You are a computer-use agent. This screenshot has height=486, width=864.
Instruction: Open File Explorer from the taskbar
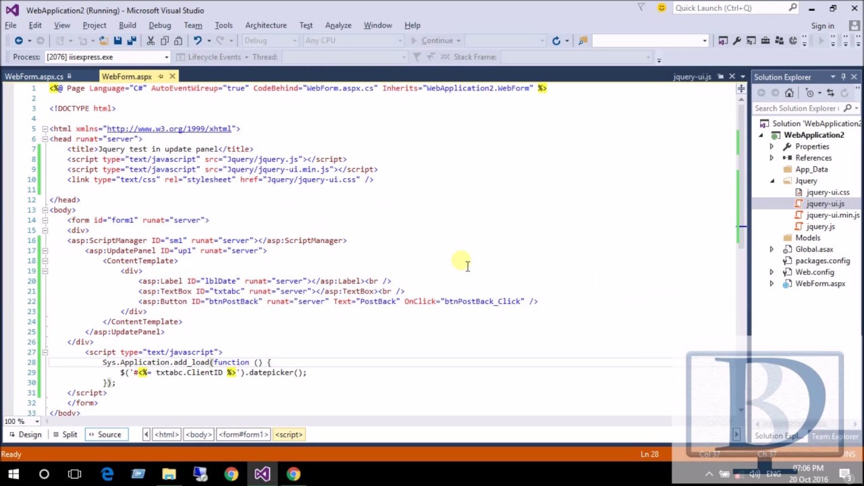pos(169,474)
